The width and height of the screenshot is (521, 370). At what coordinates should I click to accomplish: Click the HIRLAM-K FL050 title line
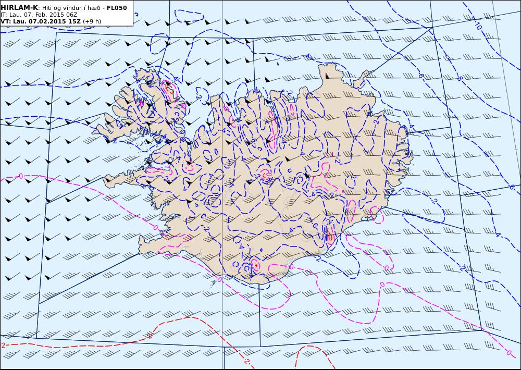64,8
